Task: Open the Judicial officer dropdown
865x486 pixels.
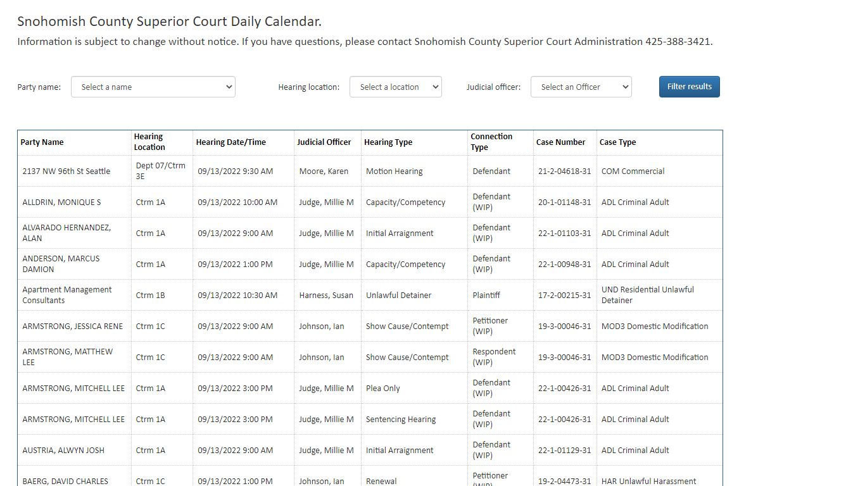Action: [581, 87]
